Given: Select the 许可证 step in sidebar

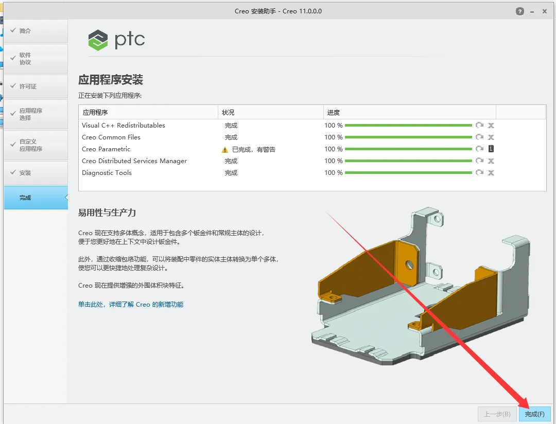Looking at the screenshot, I should pos(36,86).
